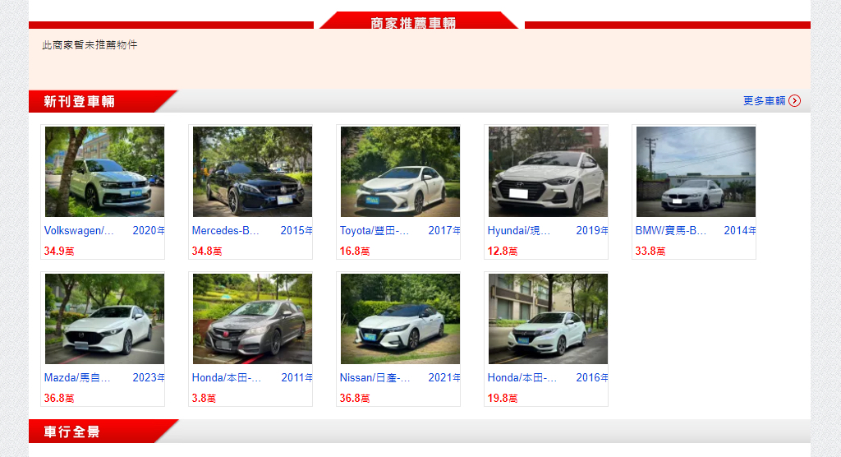This screenshot has width=841, height=457.
Task: Open the Toyota 2017 car thumbnail
Action: pyautogui.click(x=400, y=172)
